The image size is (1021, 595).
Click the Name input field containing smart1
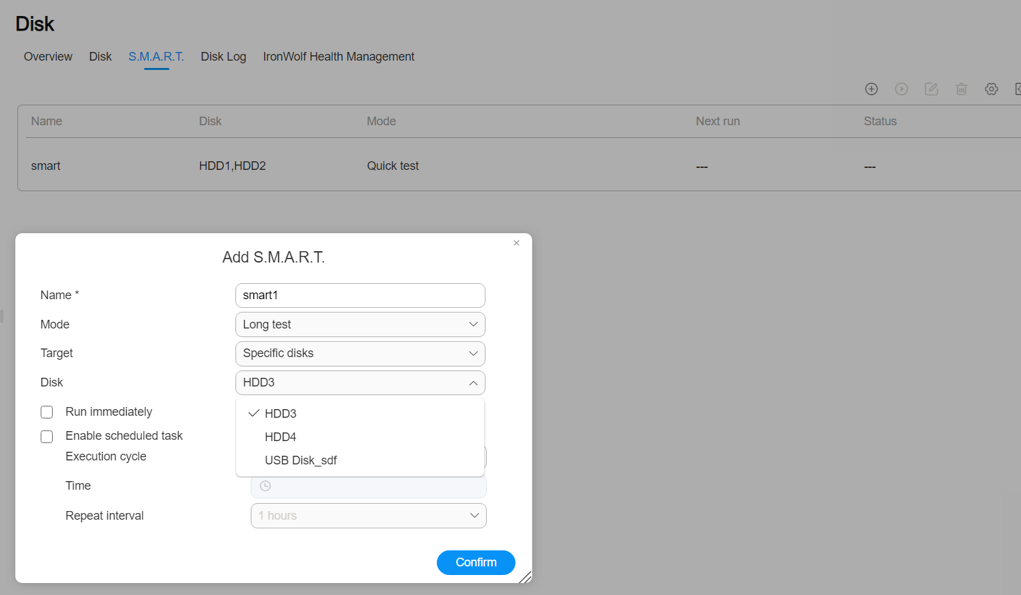tap(360, 295)
